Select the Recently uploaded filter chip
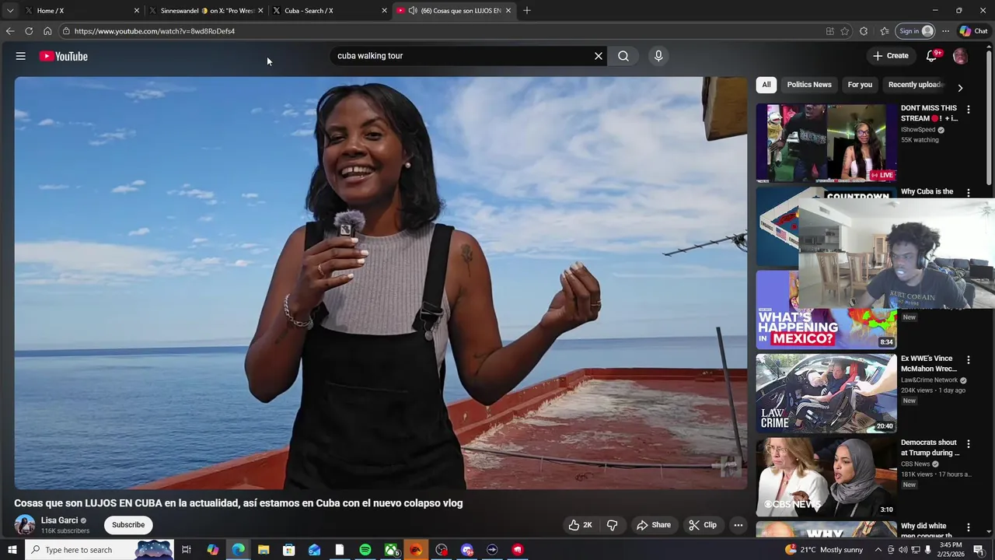 pos(916,85)
